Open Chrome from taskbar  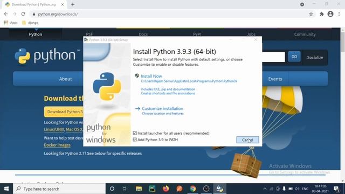[x=193, y=189]
